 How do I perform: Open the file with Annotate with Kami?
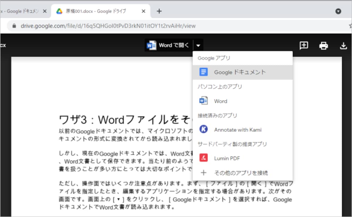pos(243,130)
